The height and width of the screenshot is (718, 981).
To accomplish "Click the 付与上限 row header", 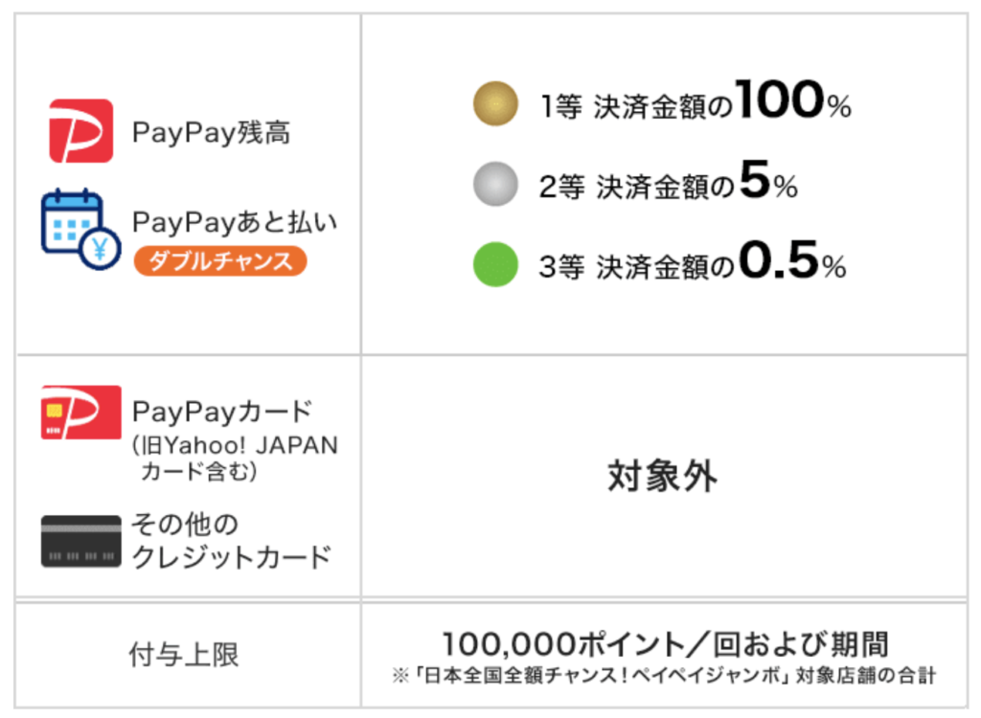I will [184, 655].
